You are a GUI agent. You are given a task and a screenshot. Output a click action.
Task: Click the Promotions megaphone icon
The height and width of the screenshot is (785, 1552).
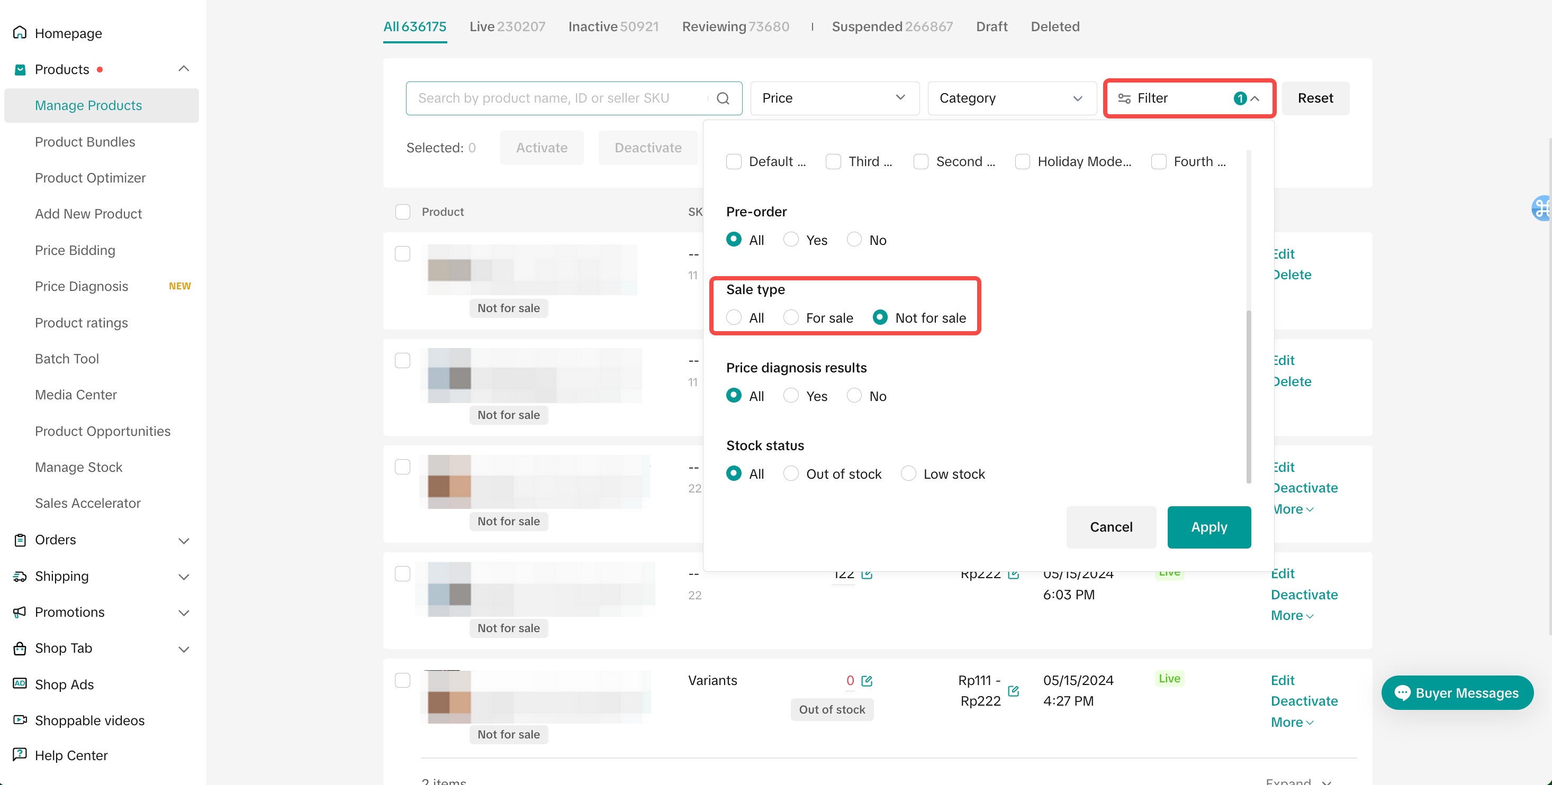[x=20, y=611]
